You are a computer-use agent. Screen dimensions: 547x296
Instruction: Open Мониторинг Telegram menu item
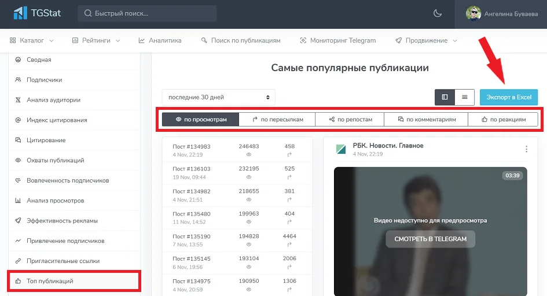[x=338, y=40]
